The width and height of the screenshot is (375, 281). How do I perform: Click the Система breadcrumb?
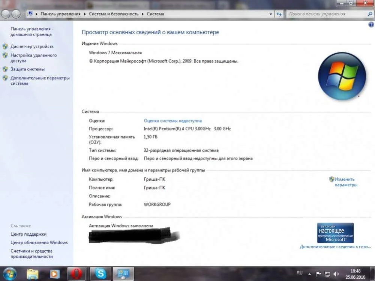coord(156,14)
